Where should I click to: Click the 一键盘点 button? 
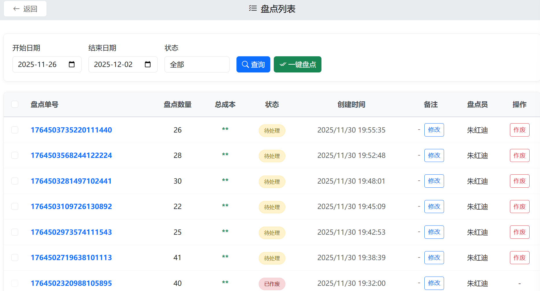[x=297, y=64]
